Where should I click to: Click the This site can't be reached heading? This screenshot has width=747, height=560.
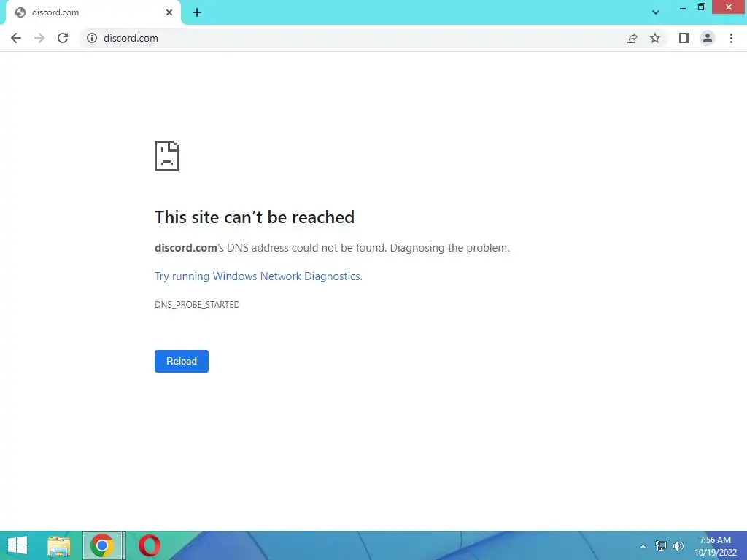pyautogui.click(x=255, y=217)
